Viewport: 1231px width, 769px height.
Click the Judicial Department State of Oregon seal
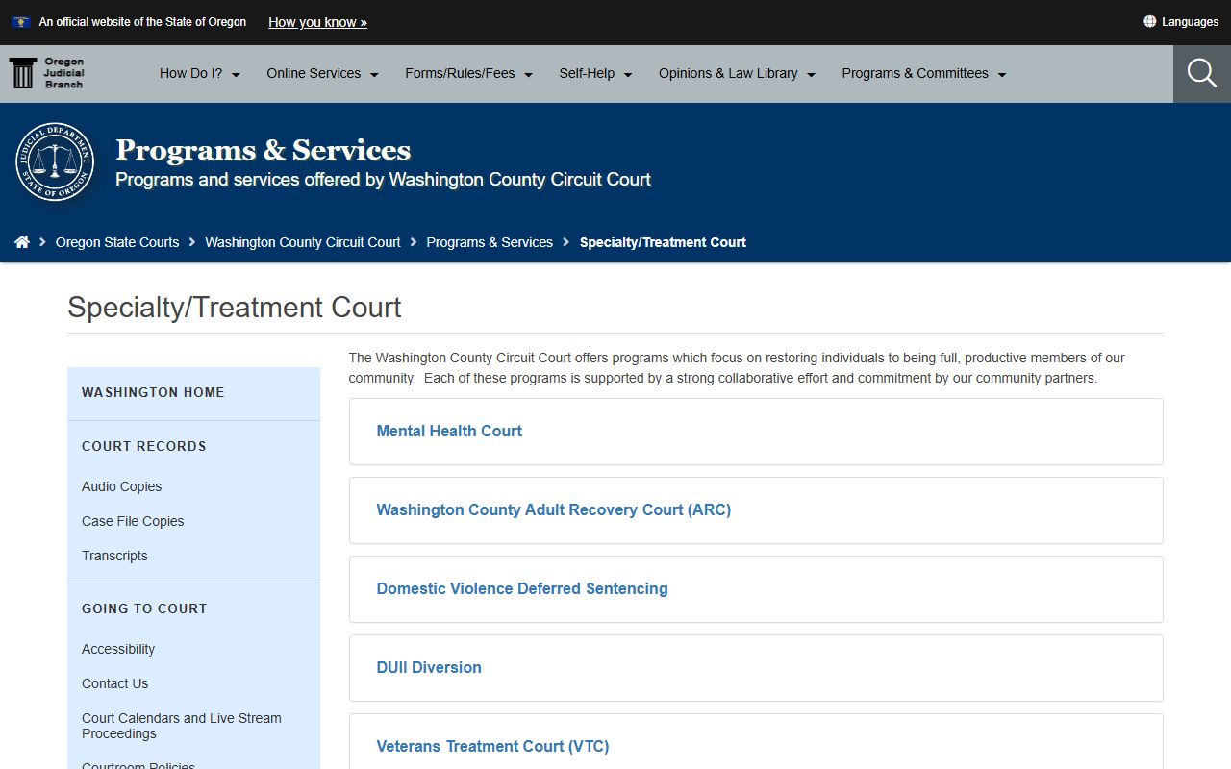(x=55, y=162)
